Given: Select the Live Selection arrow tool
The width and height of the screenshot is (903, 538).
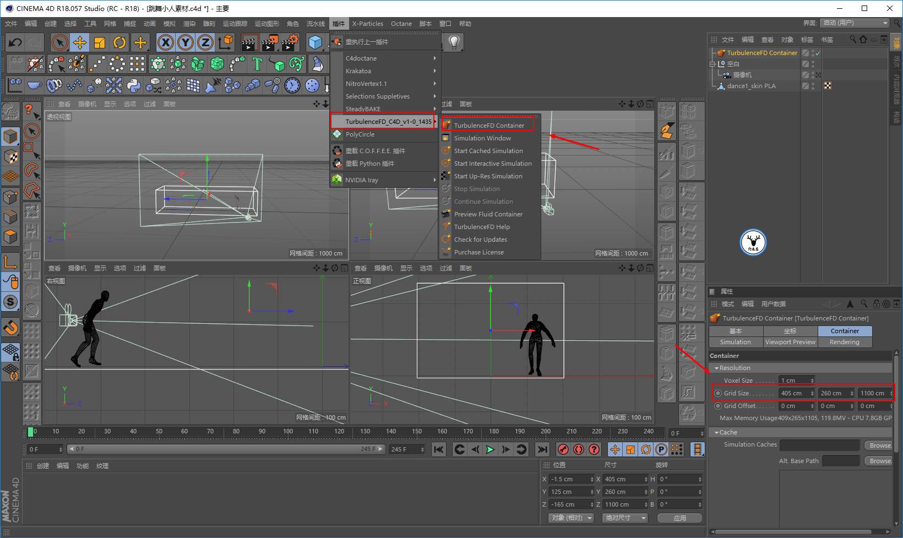Looking at the screenshot, I should (59, 42).
